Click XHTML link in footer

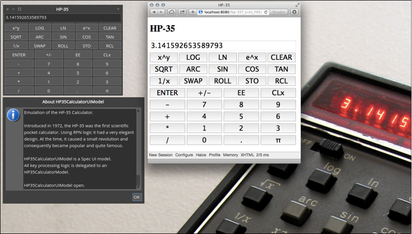pos(247,155)
